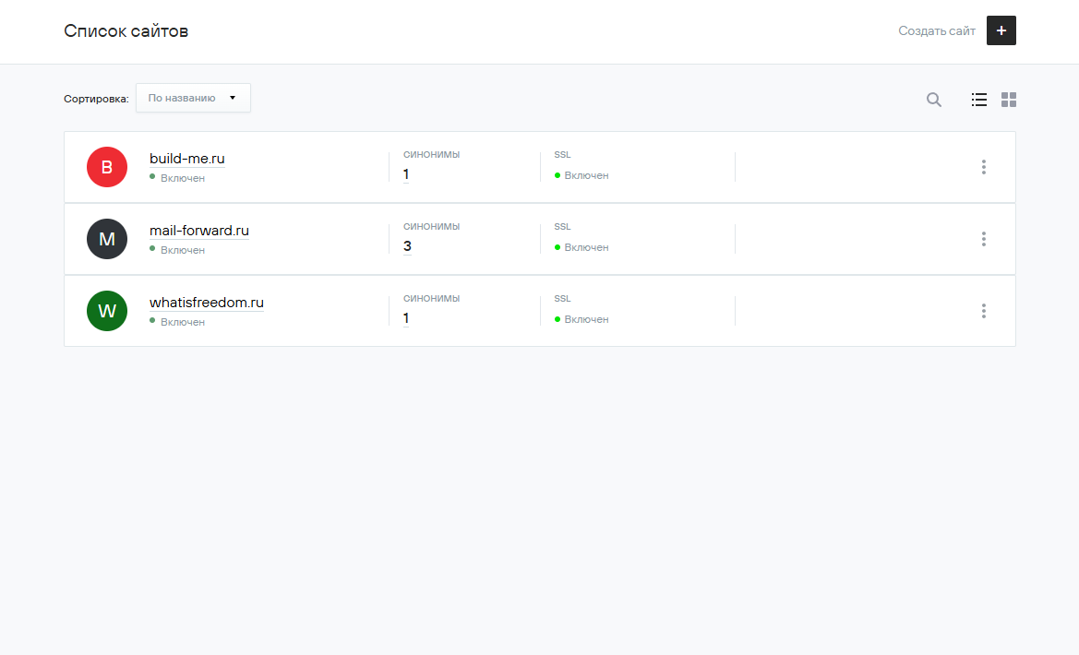1079x655 pixels.
Task: Open the whatisfreedom.ru site link
Action: click(x=207, y=303)
